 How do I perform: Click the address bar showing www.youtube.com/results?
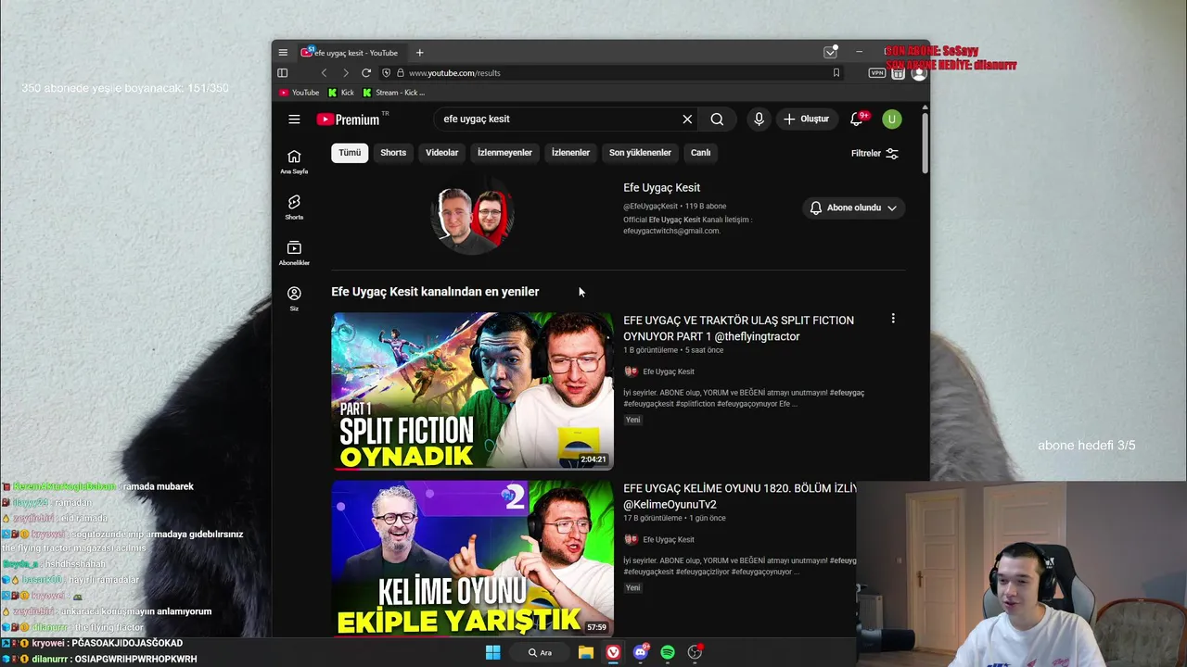tap(612, 73)
